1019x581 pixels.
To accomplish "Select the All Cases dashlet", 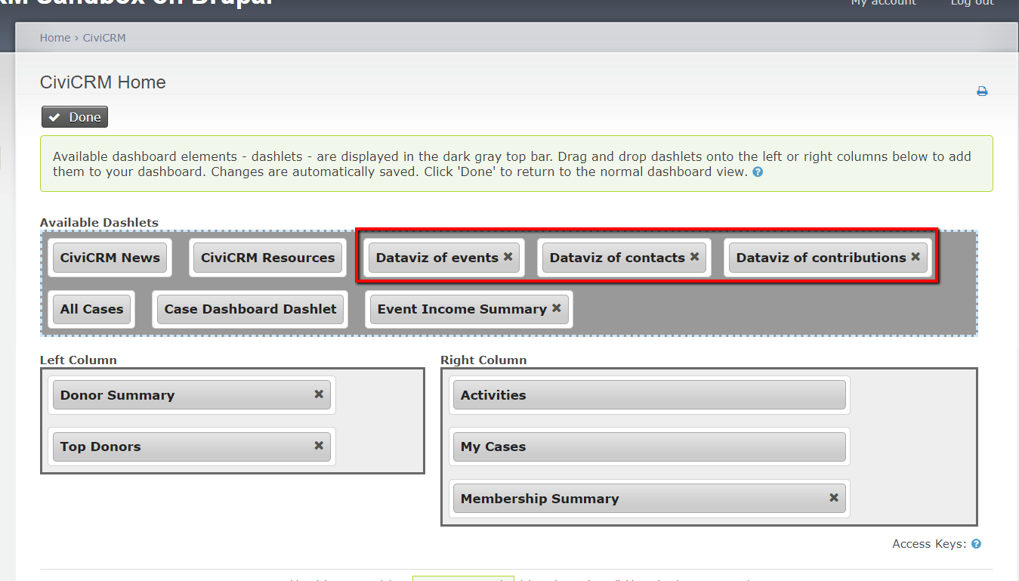I will coord(92,309).
